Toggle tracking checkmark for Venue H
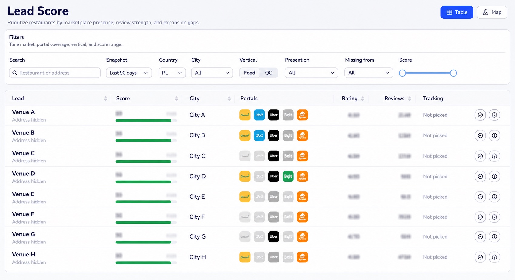This screenshot has height=280, width=515. [480, 257]
